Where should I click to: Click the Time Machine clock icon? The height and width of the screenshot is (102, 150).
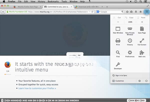(127, 1)
